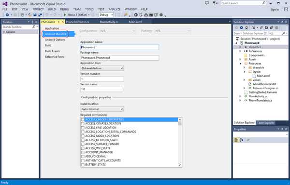290x185 pixels.
Task: Click the search magnifier in Toolbox
Action: pos(34,27)
